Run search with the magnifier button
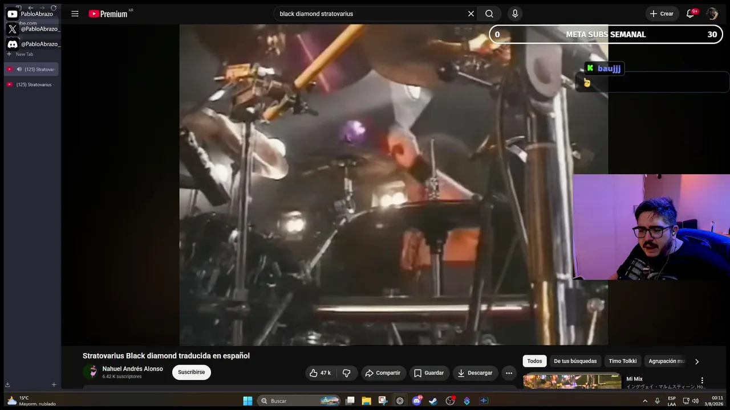 489,14
